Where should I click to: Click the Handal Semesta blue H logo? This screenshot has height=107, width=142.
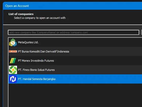tap(13, 79)
